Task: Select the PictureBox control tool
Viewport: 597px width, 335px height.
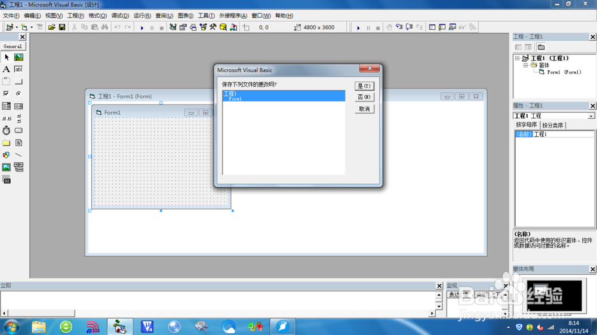Action: coord(19,57)
